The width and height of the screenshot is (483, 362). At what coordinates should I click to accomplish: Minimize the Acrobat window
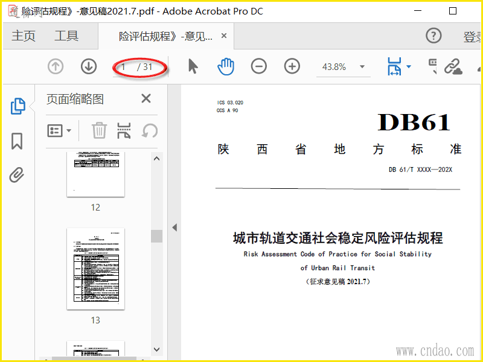pos(418,11)
